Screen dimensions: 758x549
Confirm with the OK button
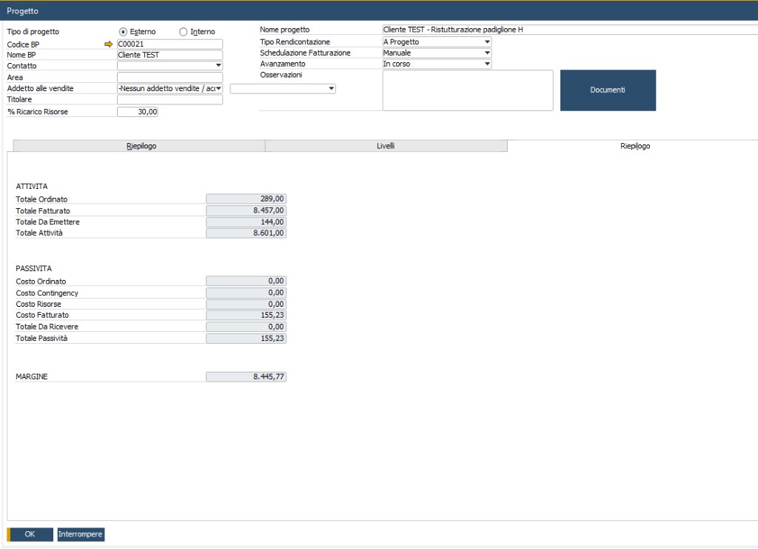pyautogui.click(x=30, y=534)
